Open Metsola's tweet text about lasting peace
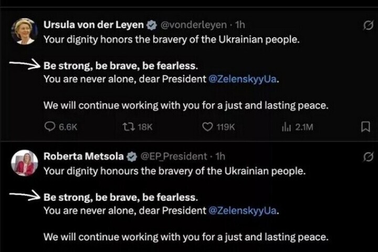 click(x=186, y=237)
